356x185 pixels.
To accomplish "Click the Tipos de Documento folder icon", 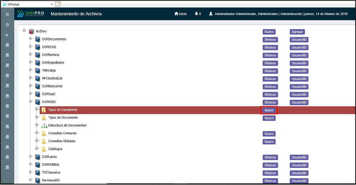I will tap(44, 117).
